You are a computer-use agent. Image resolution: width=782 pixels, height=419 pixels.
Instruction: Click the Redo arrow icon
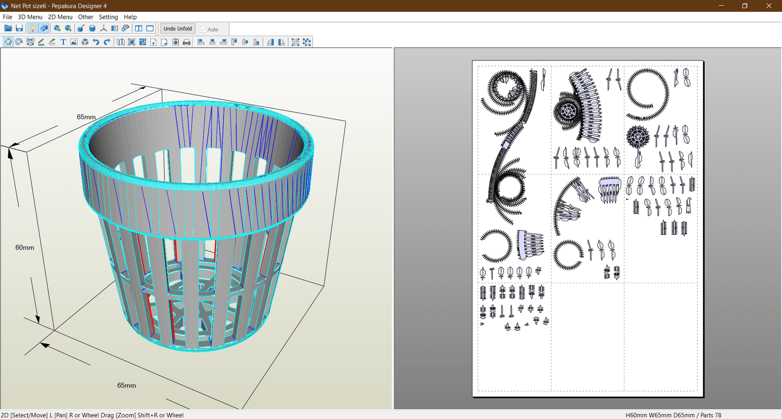point(107,42)
